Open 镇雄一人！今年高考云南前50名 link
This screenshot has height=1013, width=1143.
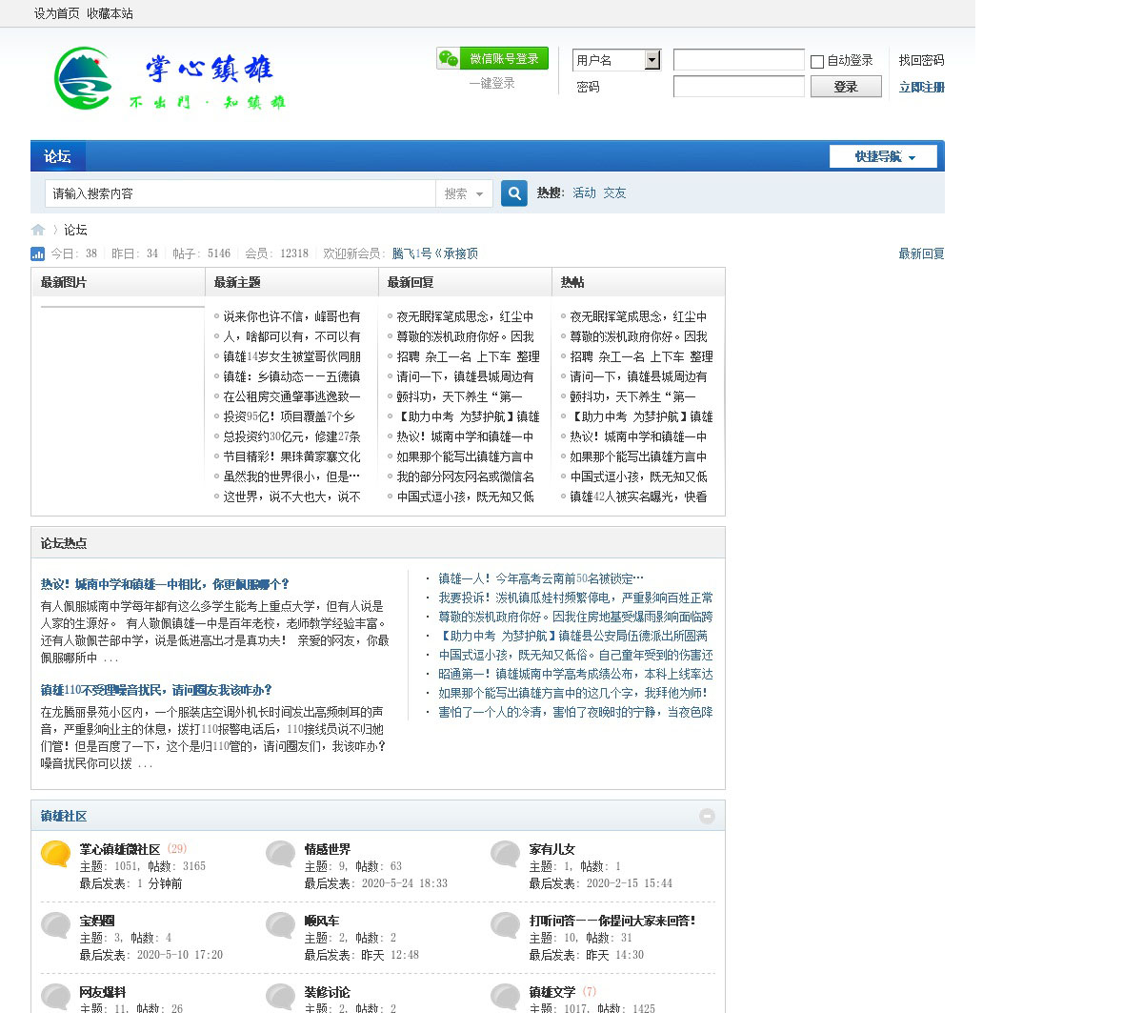point(541,578)
